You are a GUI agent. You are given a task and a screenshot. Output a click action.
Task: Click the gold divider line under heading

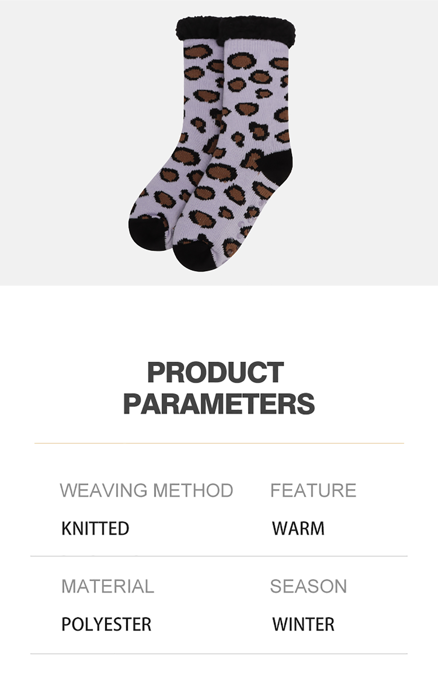coord(219,443)
